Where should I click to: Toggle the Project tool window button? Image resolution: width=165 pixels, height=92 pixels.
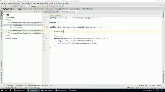point(1,15)
